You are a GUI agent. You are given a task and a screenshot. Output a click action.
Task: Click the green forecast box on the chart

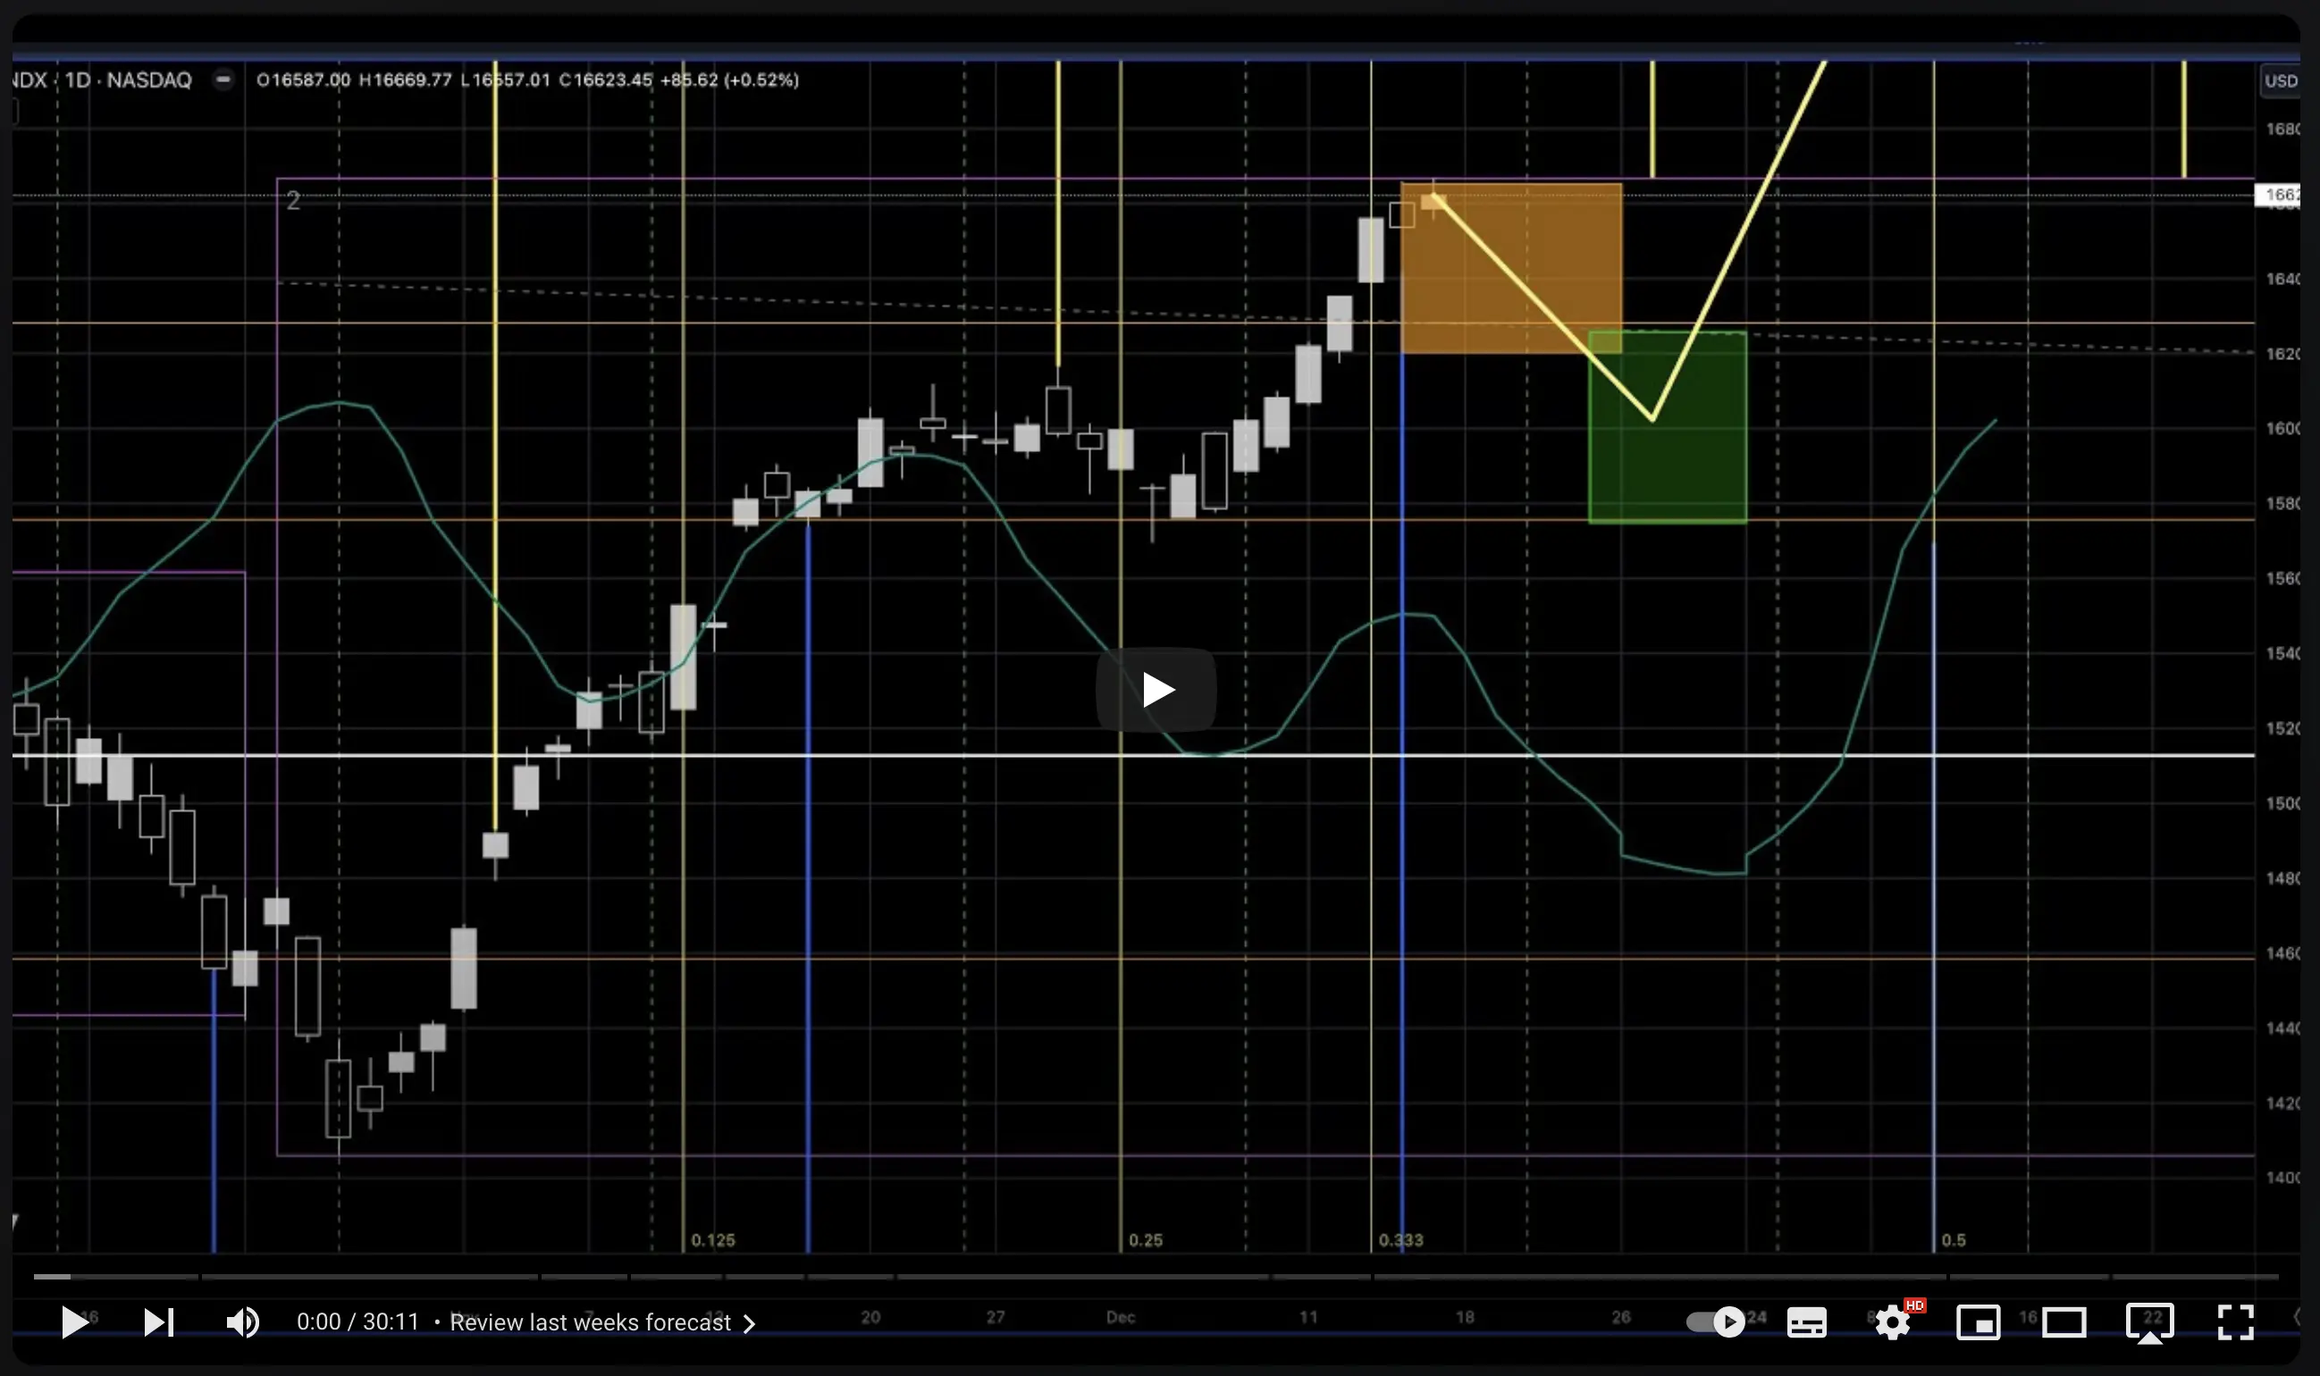pos(1668,427)
